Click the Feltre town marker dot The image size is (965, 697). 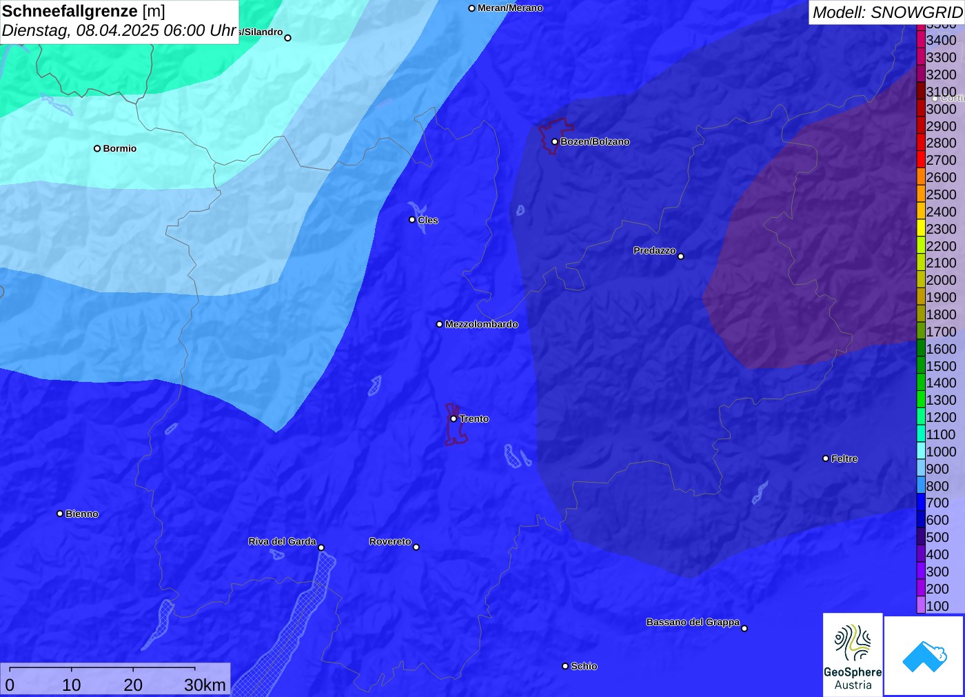826,458
